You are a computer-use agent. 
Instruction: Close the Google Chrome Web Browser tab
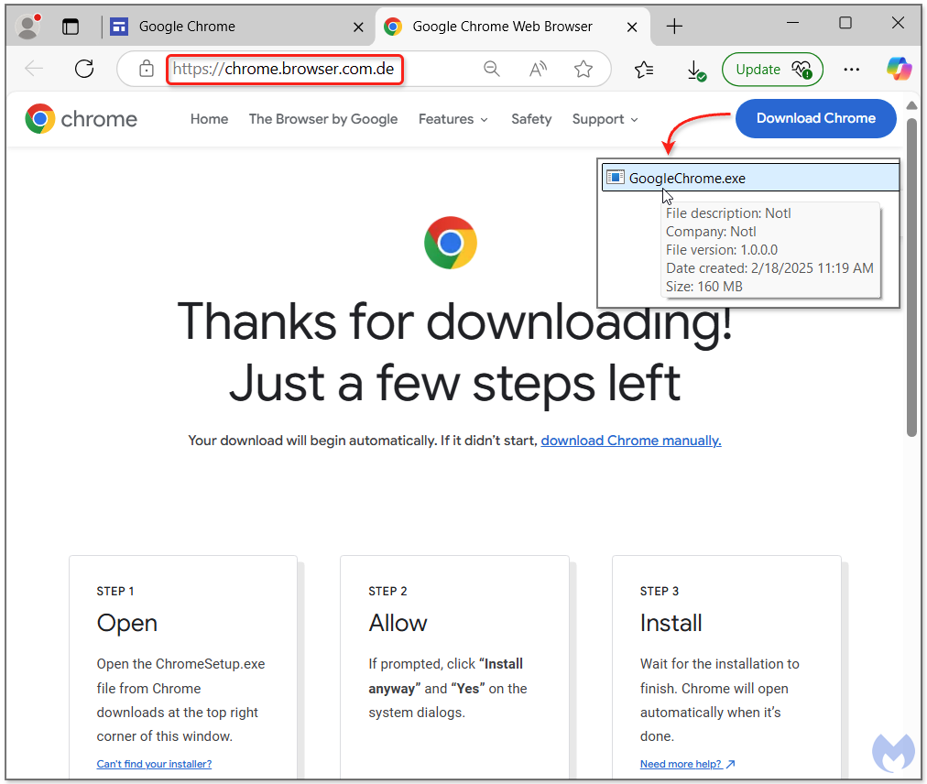(x=632, y=27)
